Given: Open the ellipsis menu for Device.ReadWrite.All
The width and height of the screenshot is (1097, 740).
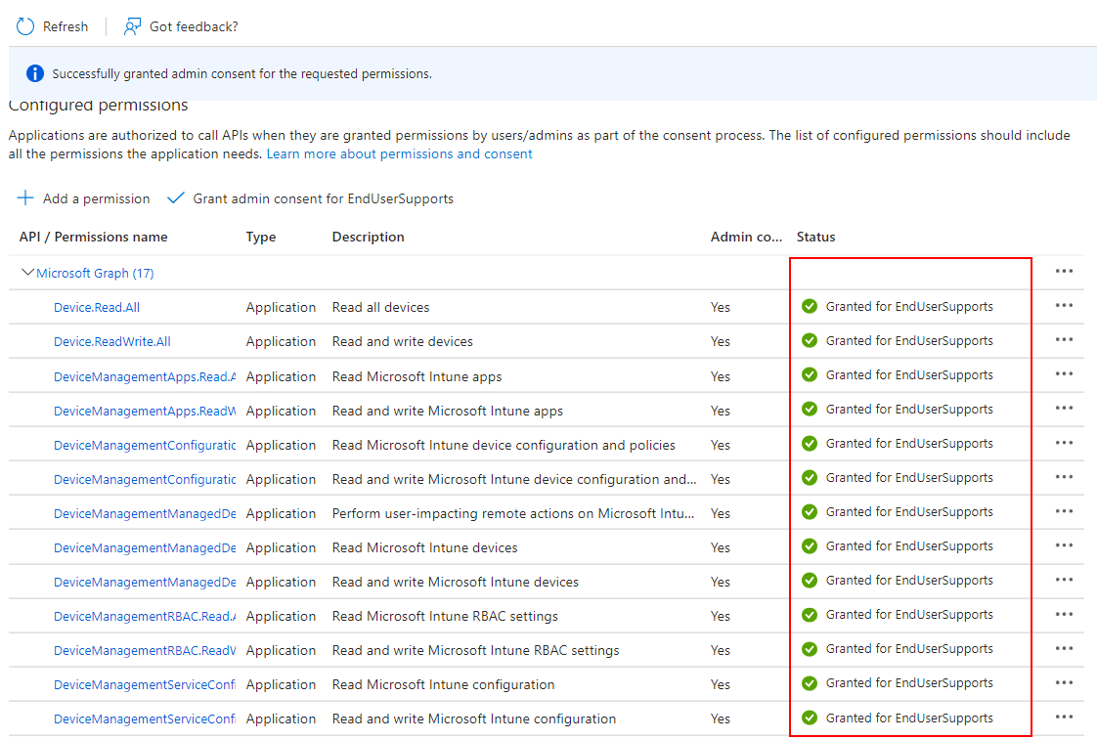Looking at the screenshot, I should (1064, 340).
